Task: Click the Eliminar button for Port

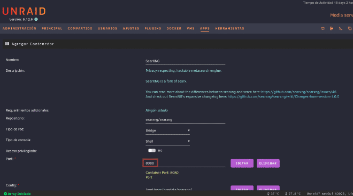Action: point(268,164)
